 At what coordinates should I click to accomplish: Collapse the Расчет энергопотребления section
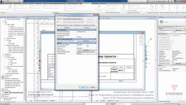click(x=96, y=39)
